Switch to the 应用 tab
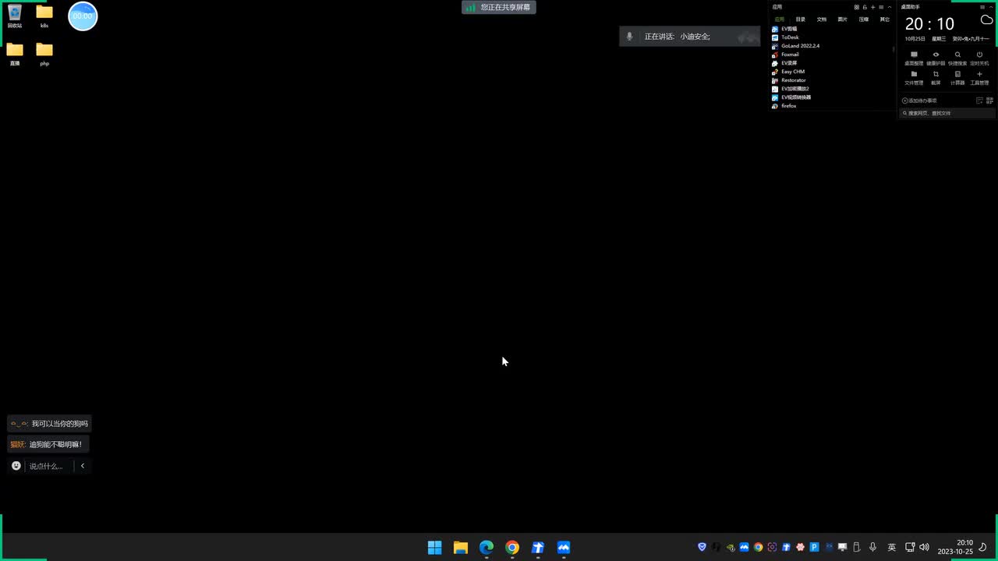 pyautogui.click(x=779, y=19)
